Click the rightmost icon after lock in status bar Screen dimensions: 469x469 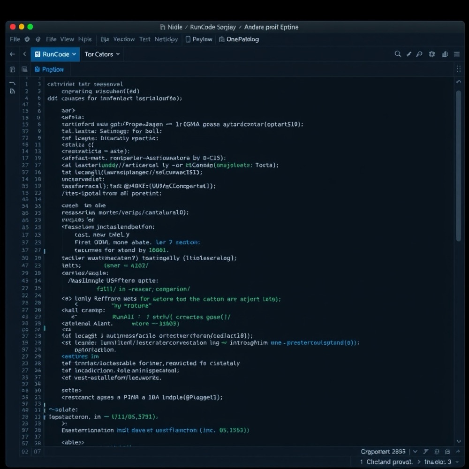tap(458, 451)
